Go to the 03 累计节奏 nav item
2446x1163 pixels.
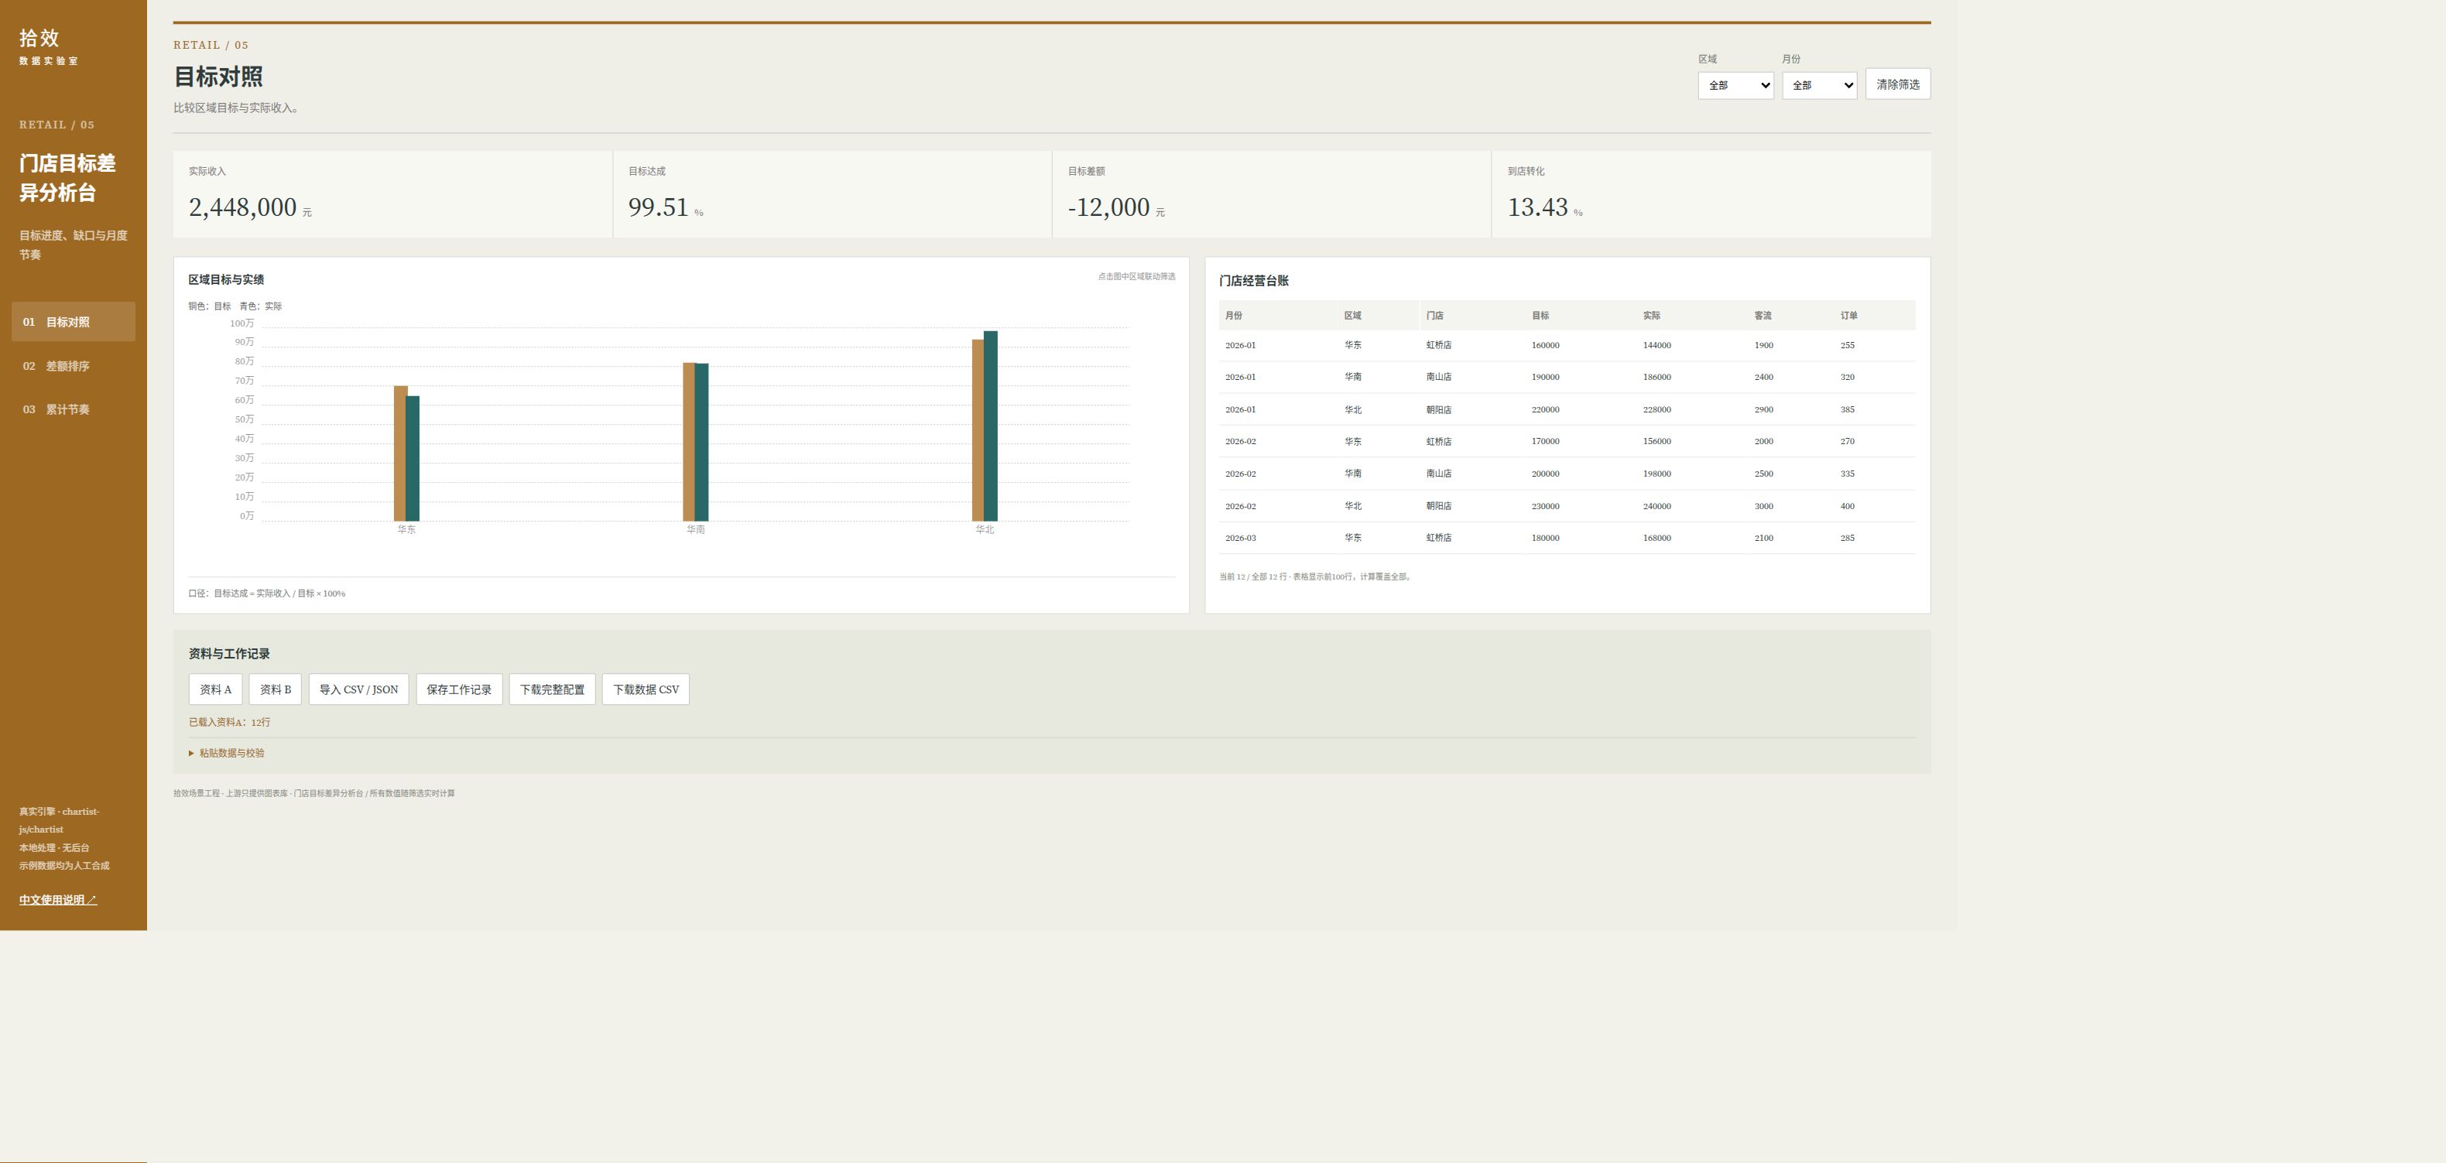73,409
